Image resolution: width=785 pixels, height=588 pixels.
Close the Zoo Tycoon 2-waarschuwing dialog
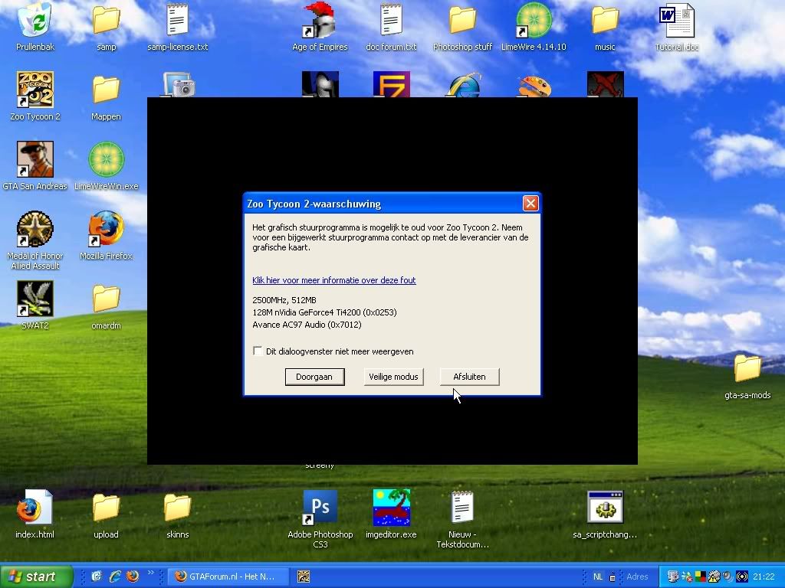(x=530, y=204)
